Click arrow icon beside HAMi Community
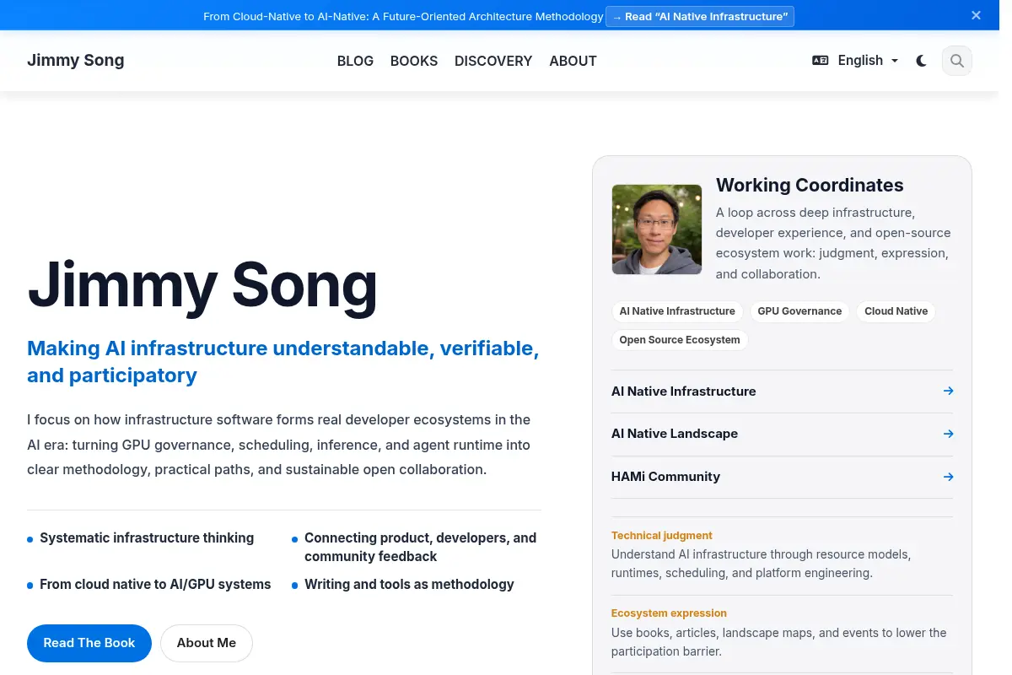The height and width of the screenshot is (675, 1012). pyautogui.click(x=948, y=477)
